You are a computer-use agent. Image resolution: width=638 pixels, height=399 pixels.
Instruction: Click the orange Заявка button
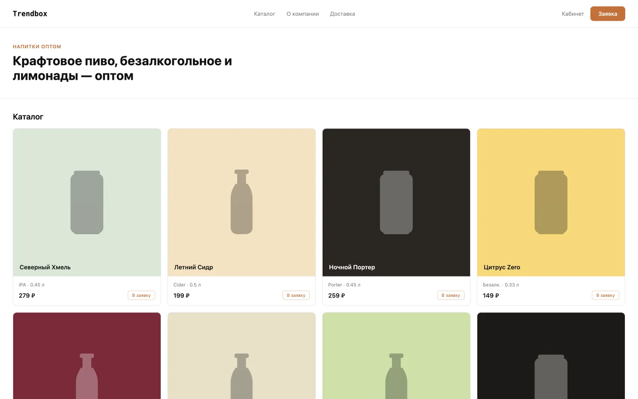click(x=607, y=14)
